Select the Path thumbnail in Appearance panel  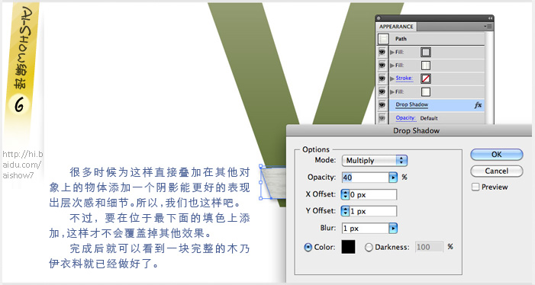pos(383,39)
